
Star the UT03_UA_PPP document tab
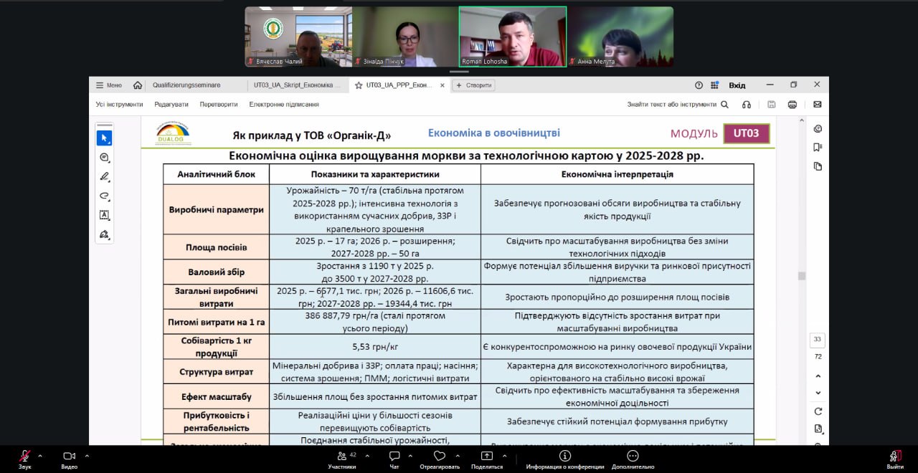pyautogui.click(x=358, y=85)
